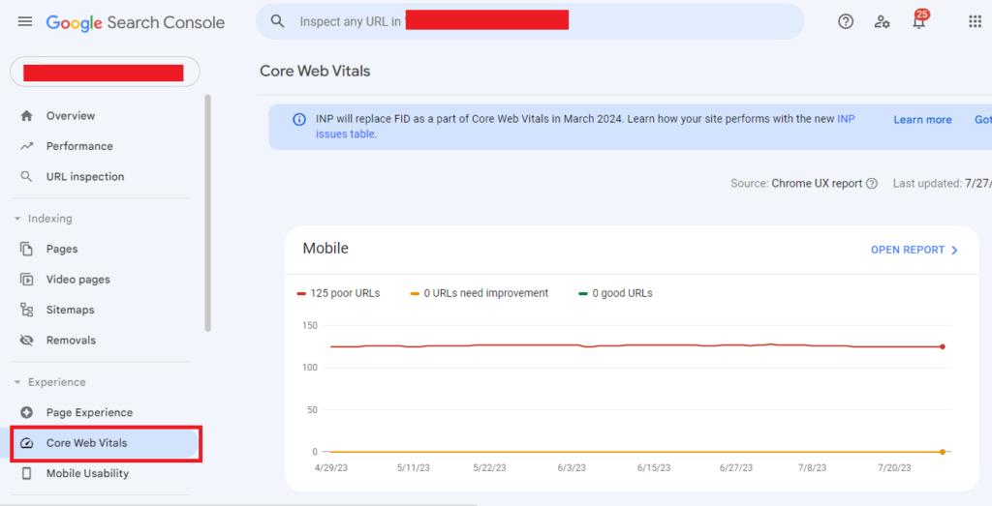Click into Inspect any URL search field

pos(530,21)
